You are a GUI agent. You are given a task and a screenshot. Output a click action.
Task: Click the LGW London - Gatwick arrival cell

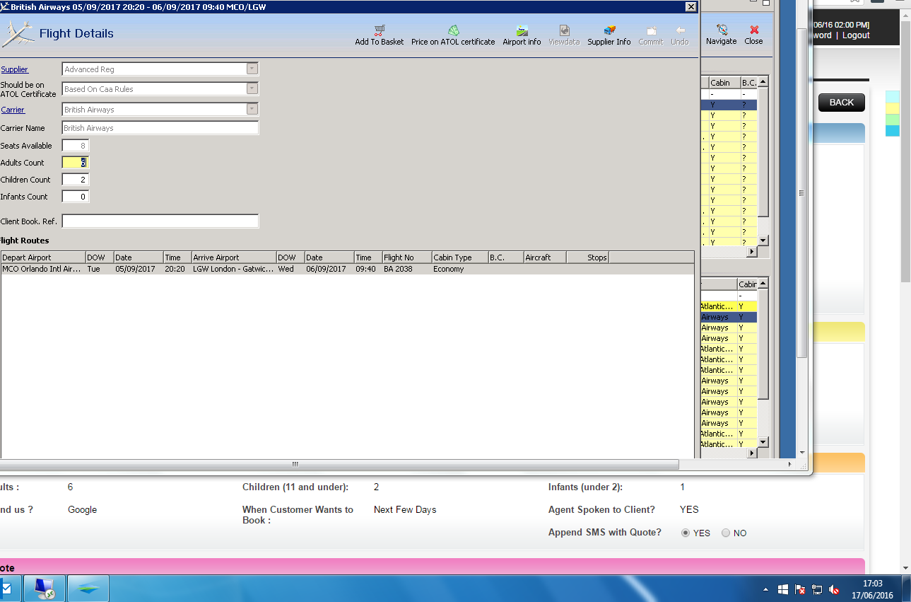click(x=233, y=269)
